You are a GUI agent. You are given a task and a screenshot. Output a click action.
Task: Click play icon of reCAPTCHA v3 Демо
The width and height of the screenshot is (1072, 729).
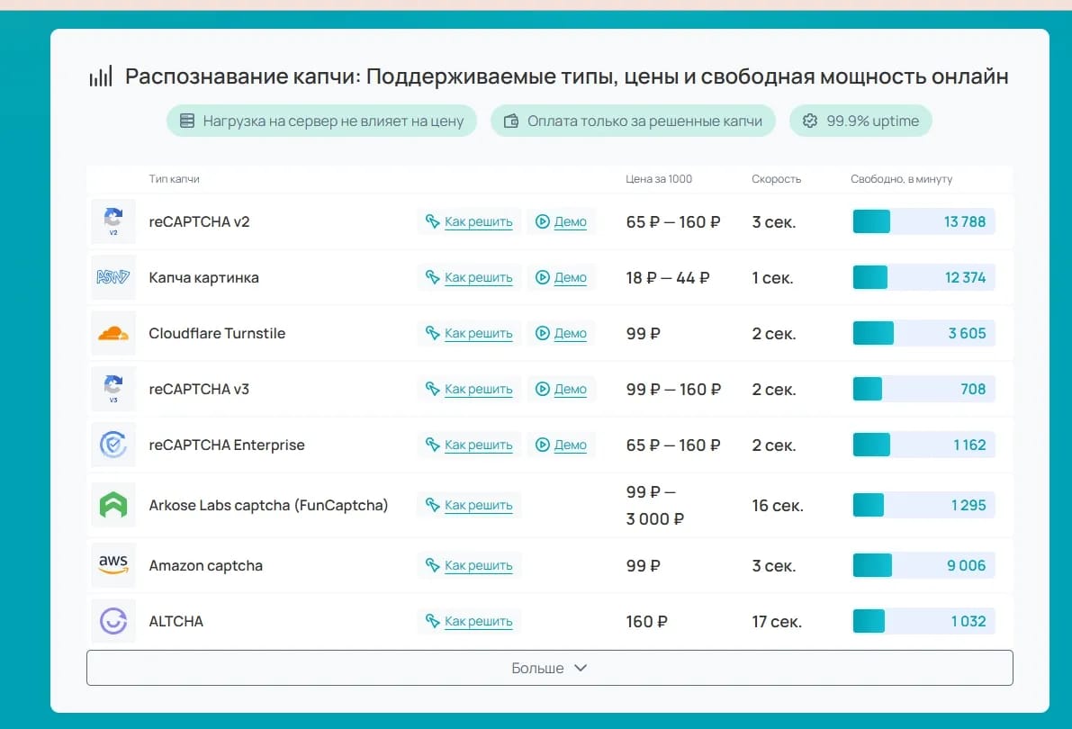pyautogui.click(x=542, y=389)
